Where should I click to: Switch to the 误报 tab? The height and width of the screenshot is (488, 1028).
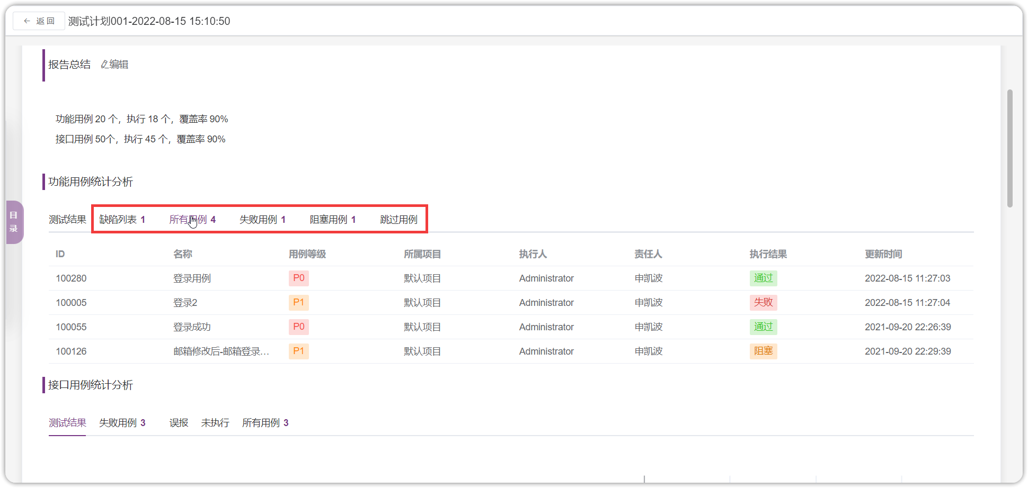[179, 423]
